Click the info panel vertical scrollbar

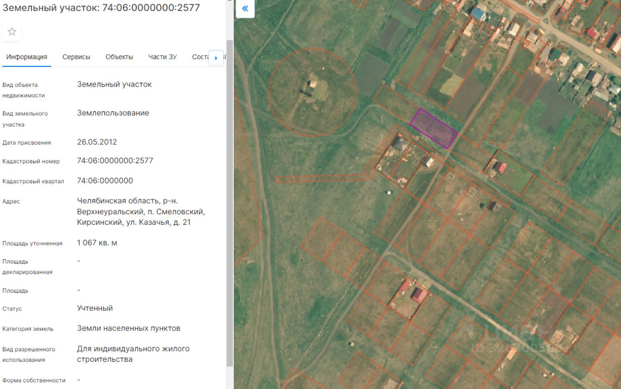pyautogui.click(x=230, y=203)
